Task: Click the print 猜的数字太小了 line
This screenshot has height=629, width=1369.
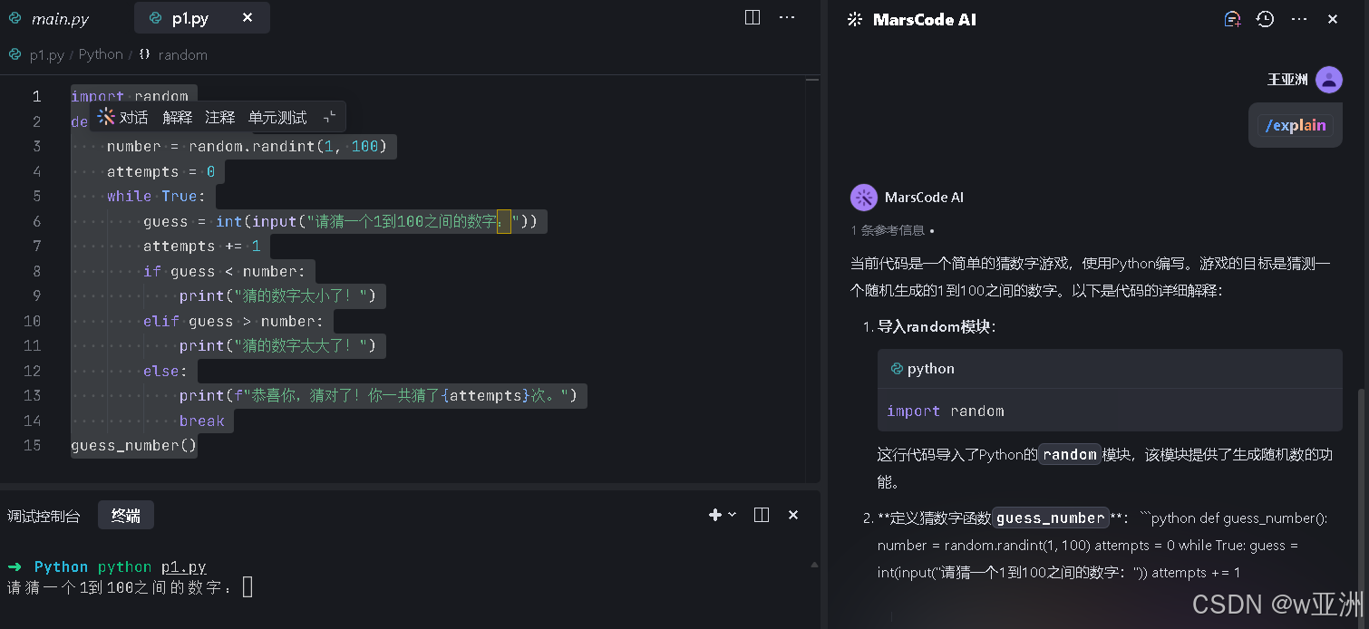Action: pos(277,296)
